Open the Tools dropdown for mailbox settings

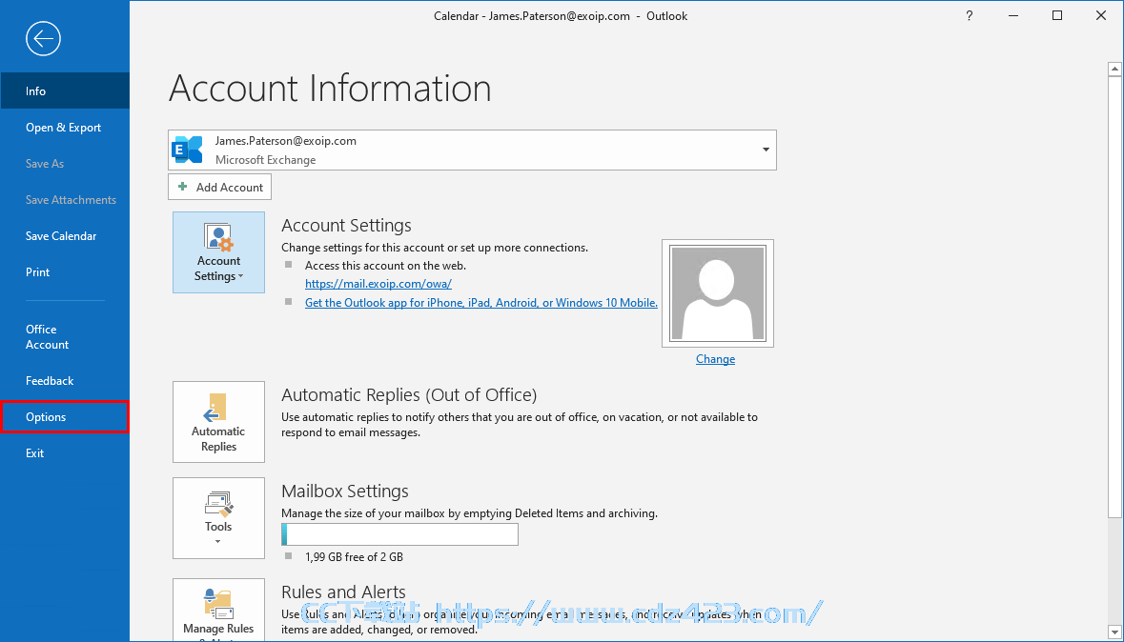pos(218,518)
